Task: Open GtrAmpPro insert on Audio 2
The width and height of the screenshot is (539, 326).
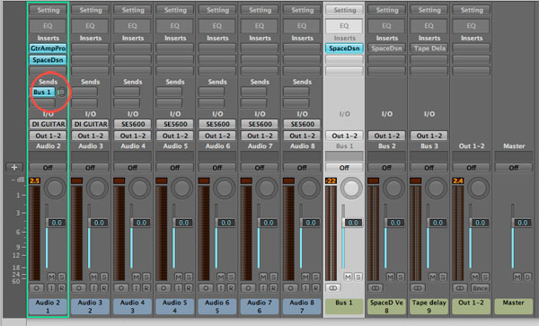Action: pyautogui.click(x=48, y=48)
